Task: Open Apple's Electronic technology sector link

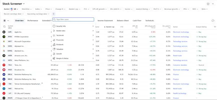Action: (181, 32)
